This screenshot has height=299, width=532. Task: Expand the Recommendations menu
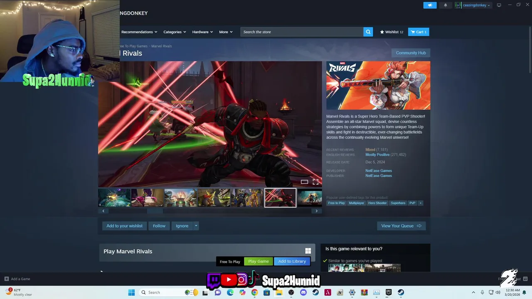point(139,32)
